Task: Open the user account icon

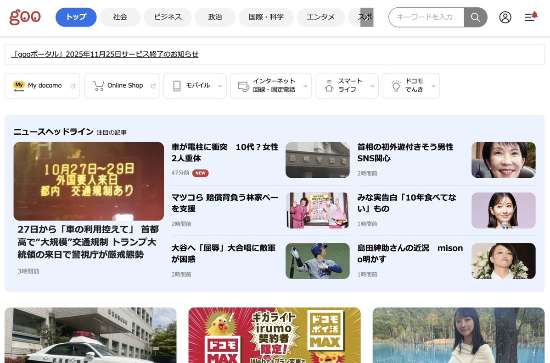Action: (x=505, y=17)
